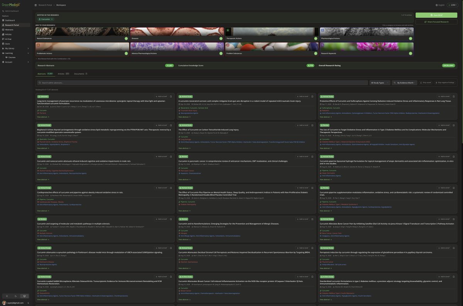Bookmark the cardioprotective curcumin piperine abstract
This screenshot has height=306, width=463.
(x=171, y=188)
